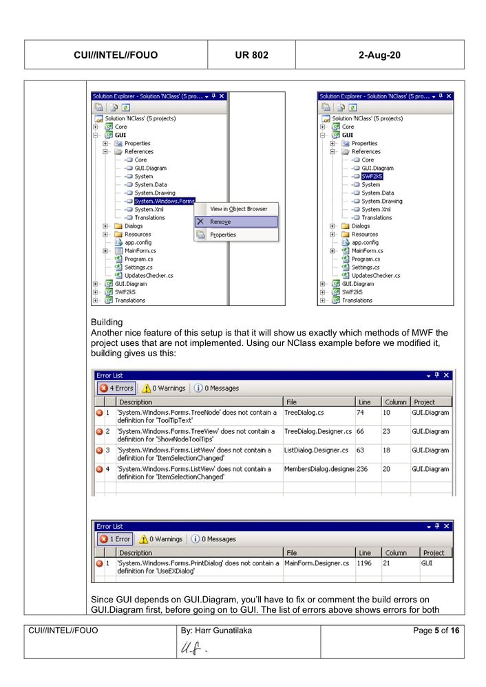The width and height of the screenshot is (486, 687).
Task: Toggle 0 Warnings filter in lower Error List
Action: click(x=160, y=539)
